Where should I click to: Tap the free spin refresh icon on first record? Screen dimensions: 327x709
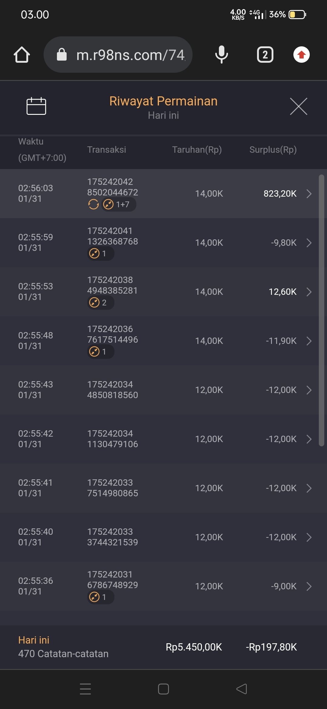tap(94, 205)
